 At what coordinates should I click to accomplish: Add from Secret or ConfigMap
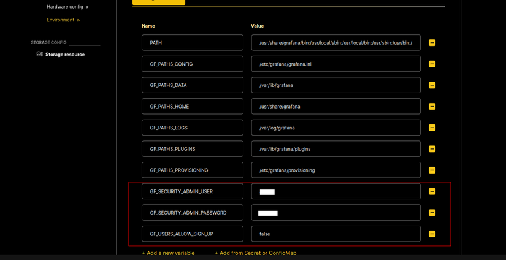(x=256, y=253)
